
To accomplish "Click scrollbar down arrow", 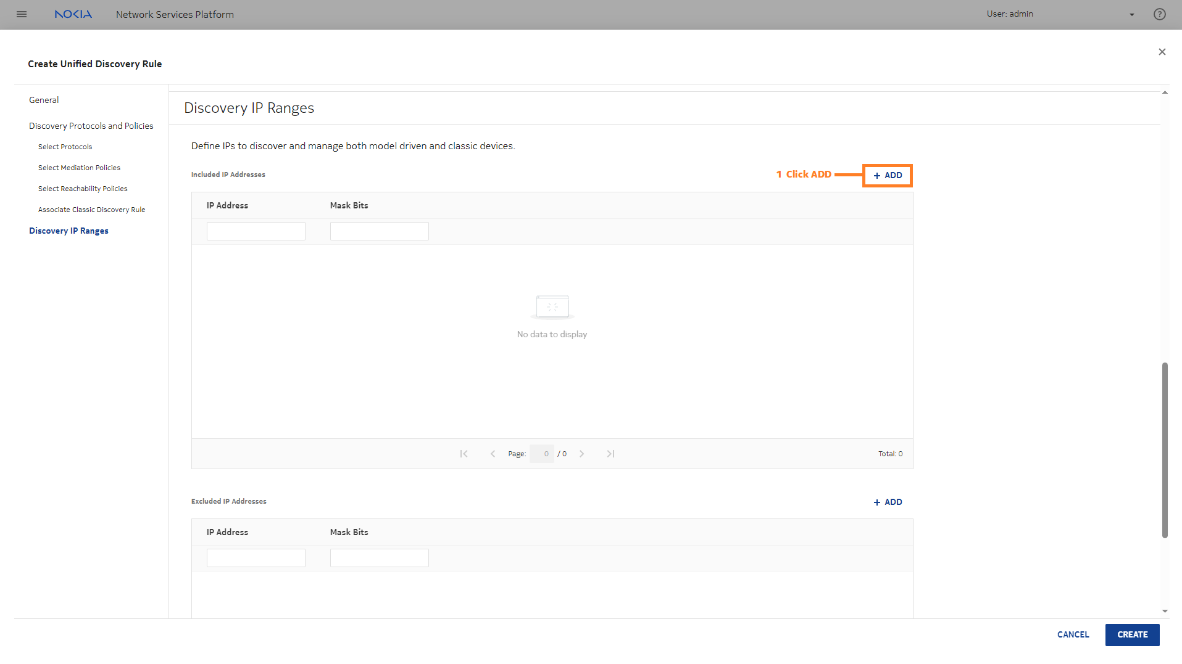I will click(x=1165, y=611).
